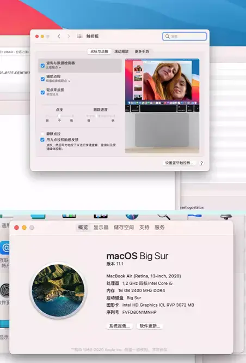Viewport: 246px width, 363px height.
Task: Go forward in the 触控板 preferences window
Action: pos(69,37)
